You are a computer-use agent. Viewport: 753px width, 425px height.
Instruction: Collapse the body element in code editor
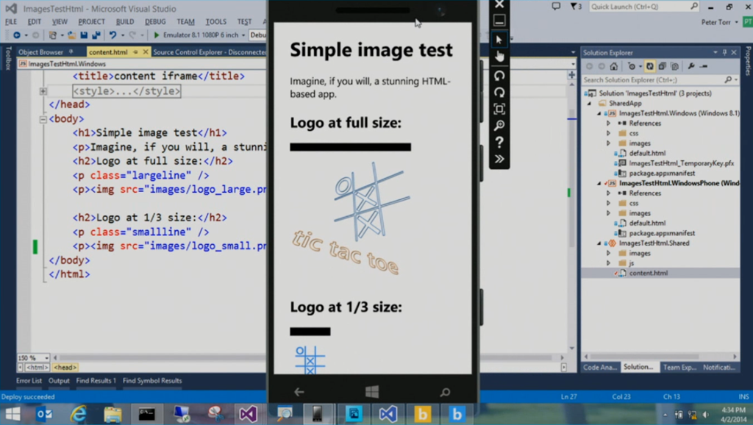point(43,118)
